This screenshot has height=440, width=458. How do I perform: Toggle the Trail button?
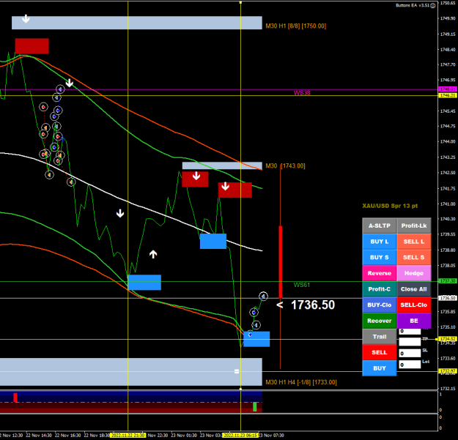click(x=380, y=337)
